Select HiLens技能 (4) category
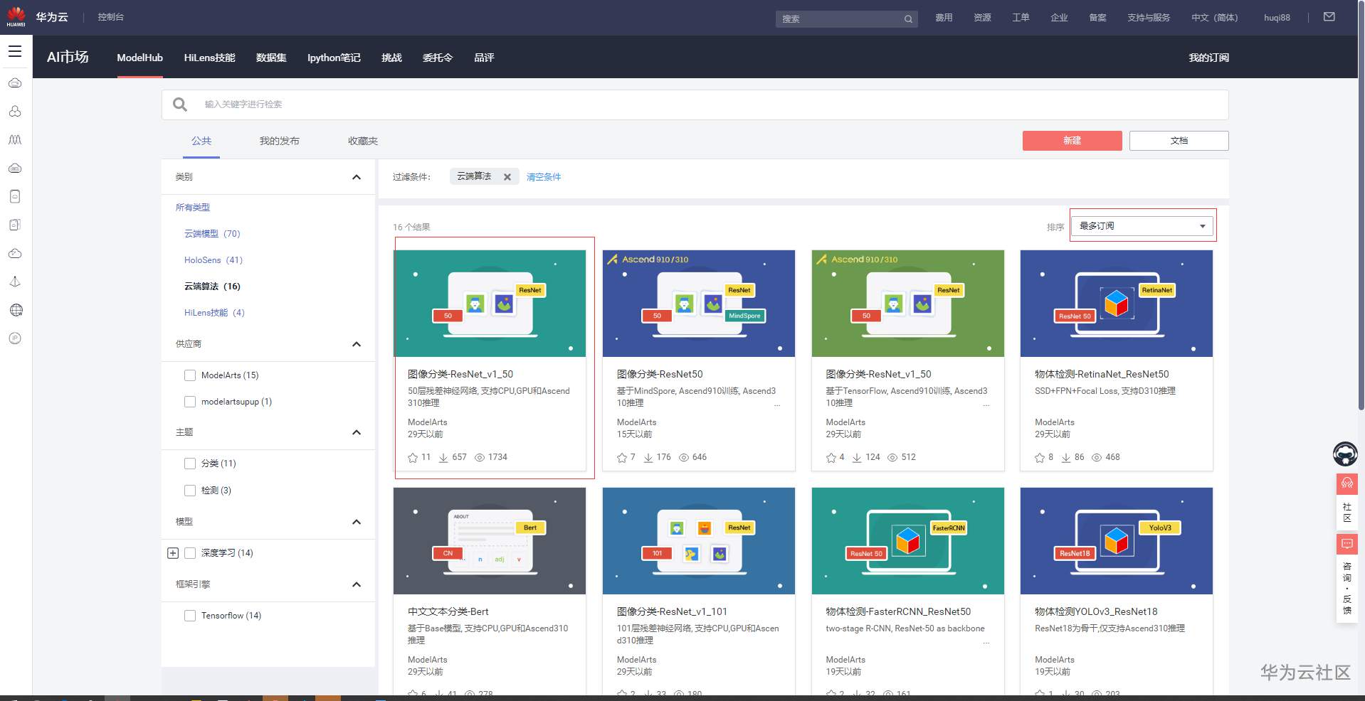Image resolution: width=1365 pixels, height=701 pixels. [214, 313]
